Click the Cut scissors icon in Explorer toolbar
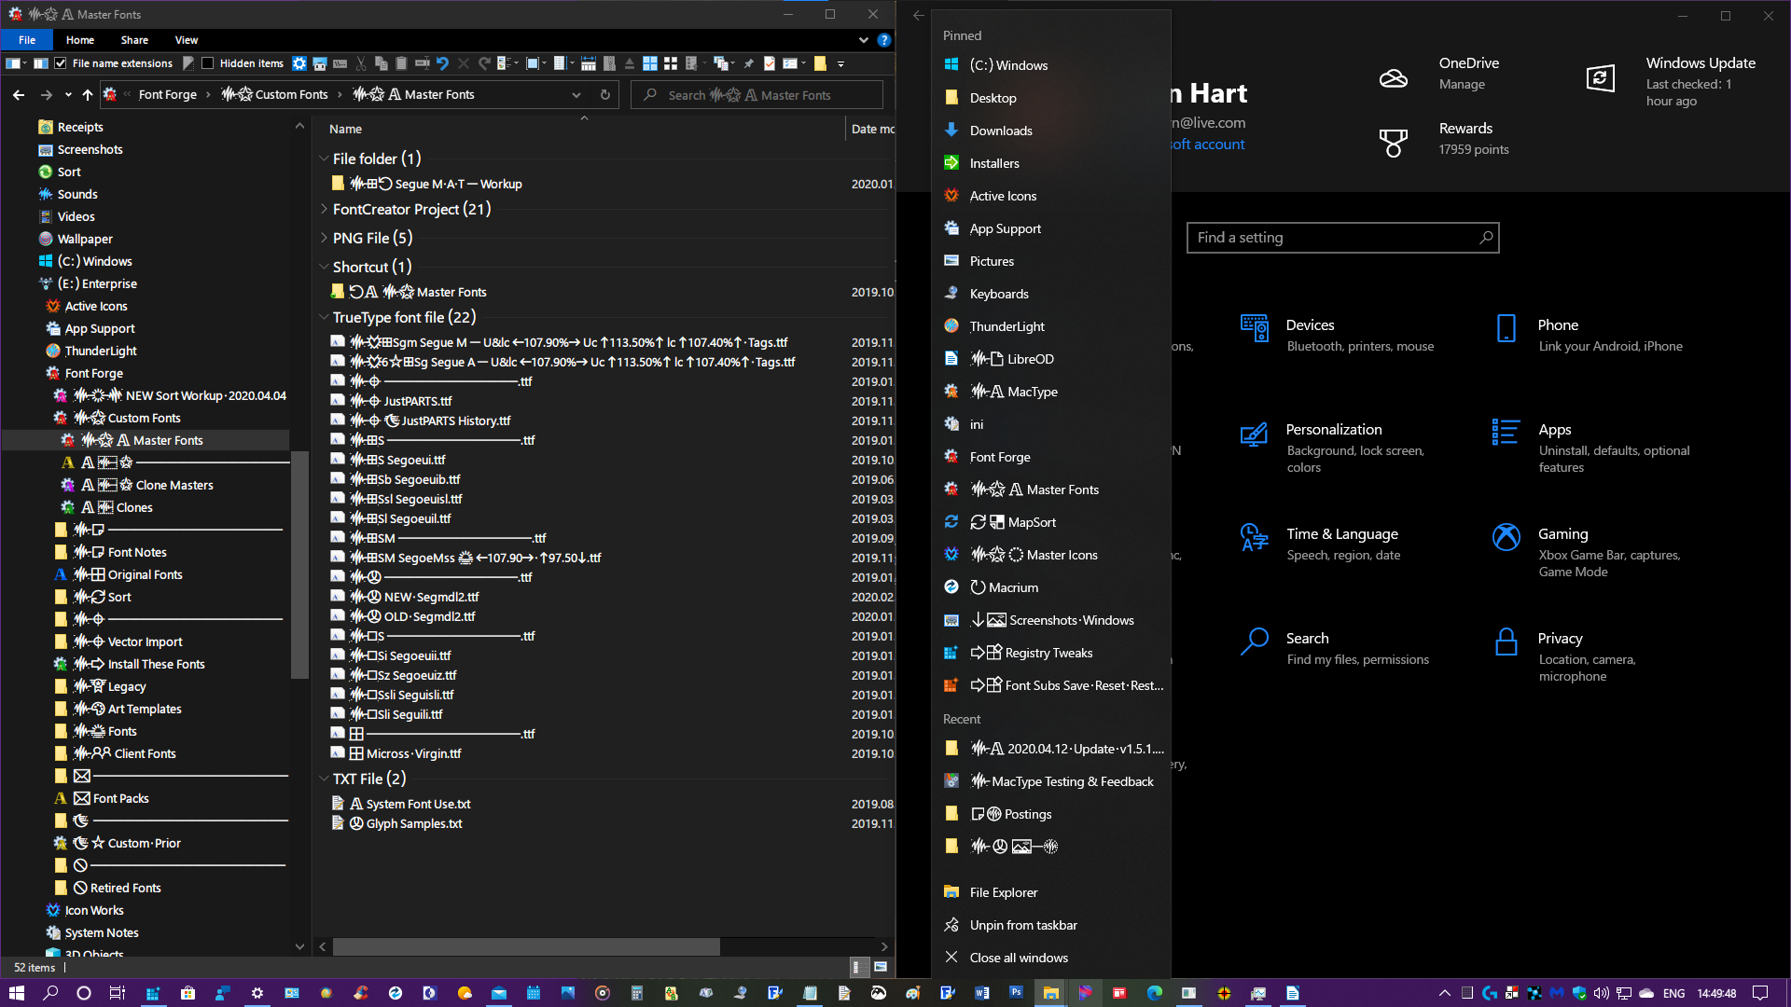This screenshot has width=1791, height=1007. pos(361,63)
